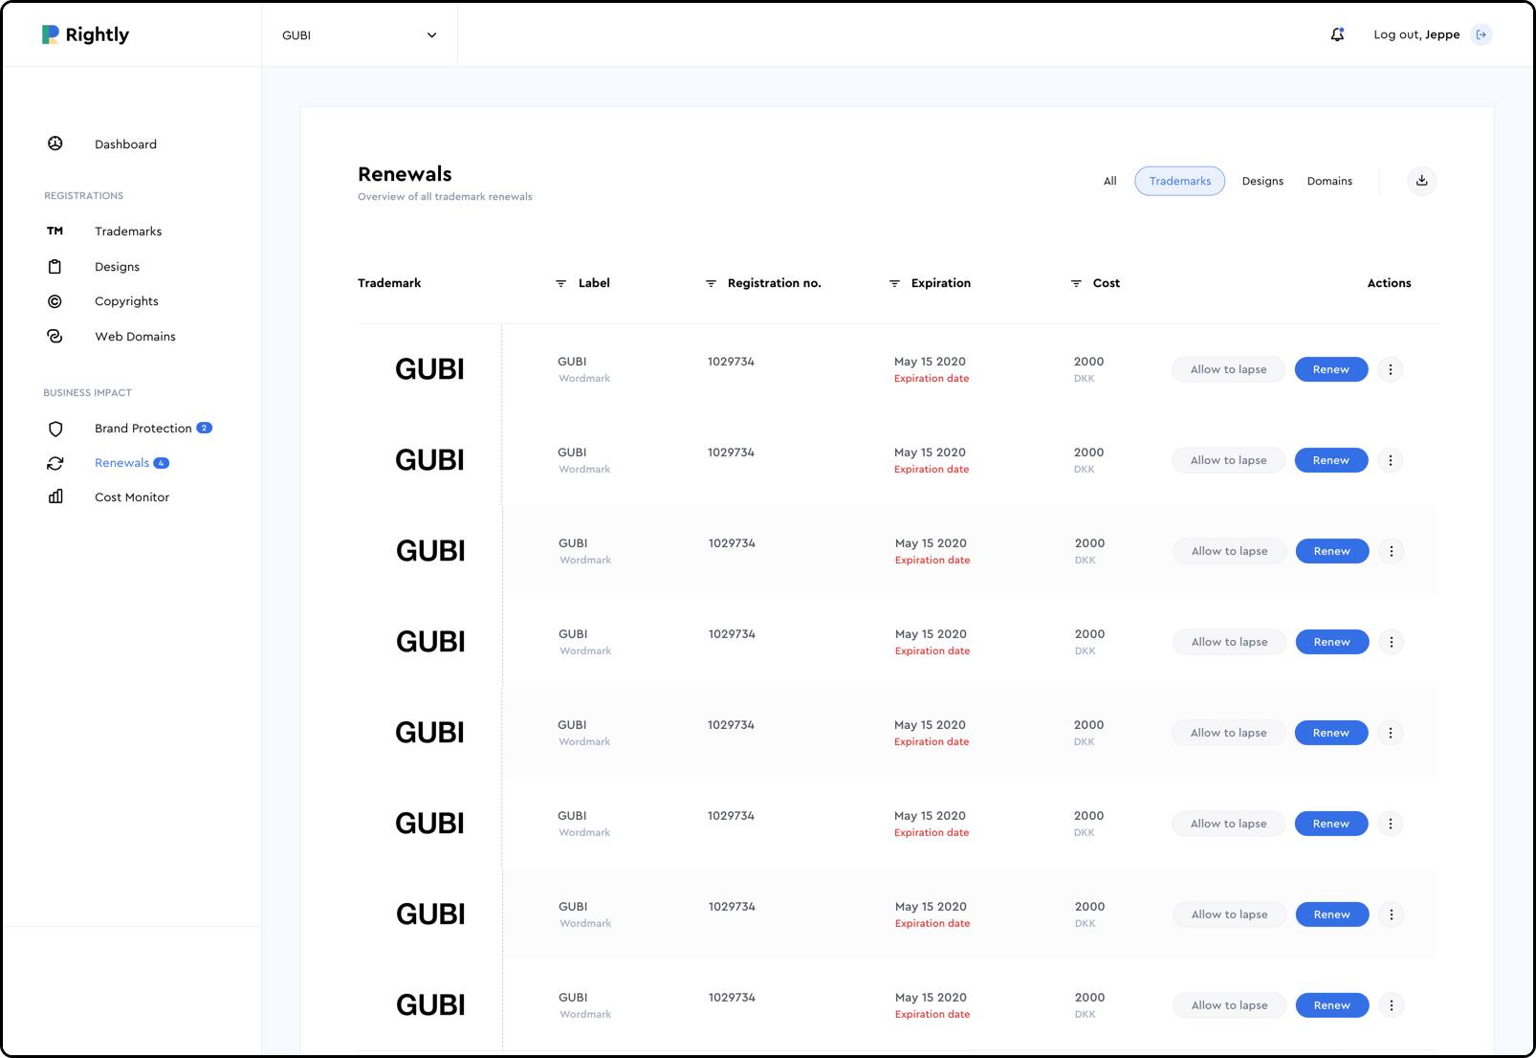Allow first GUBI trademark to lapse
Screen dimensions: 1536x1058
1229,369
